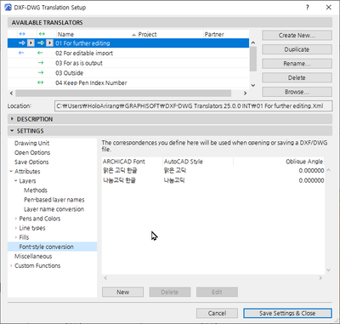340x324 pixels.
Task: Click AutoCAD style cell 나눔고딕
Action: [x=174, y=180]
